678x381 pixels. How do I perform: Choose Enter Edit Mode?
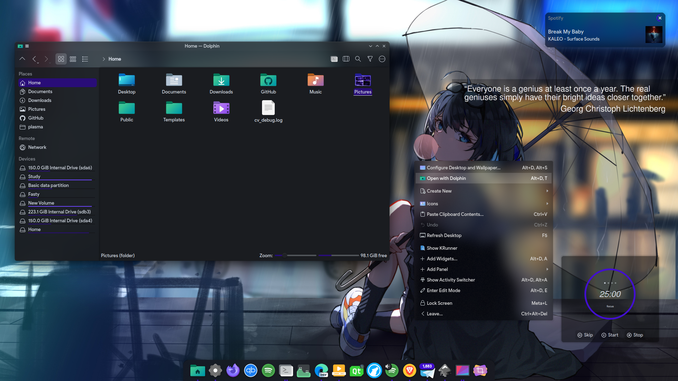(x=483, y=290)
